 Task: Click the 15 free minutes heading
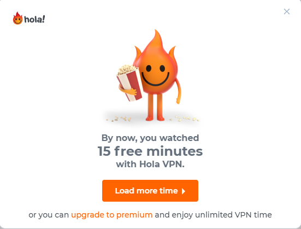pos(150,151)
